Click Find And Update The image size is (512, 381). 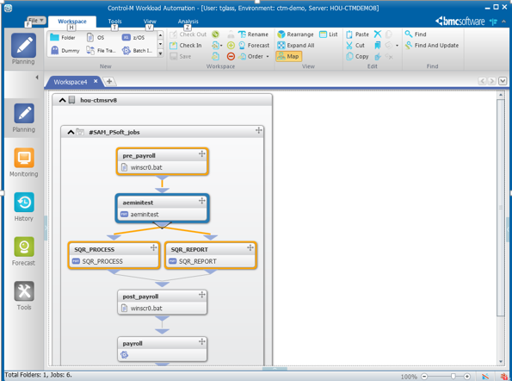(432, 46)
